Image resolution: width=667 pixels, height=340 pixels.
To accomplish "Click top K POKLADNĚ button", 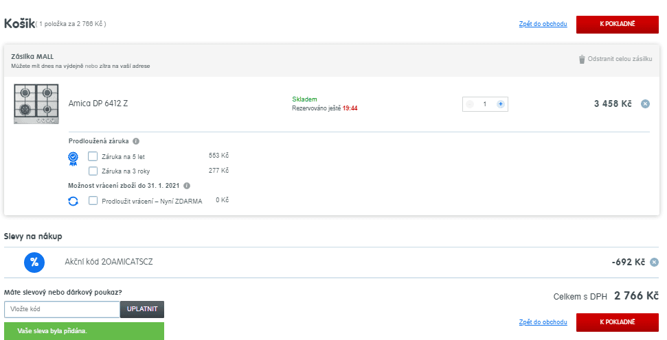I will tap(618, 24).
